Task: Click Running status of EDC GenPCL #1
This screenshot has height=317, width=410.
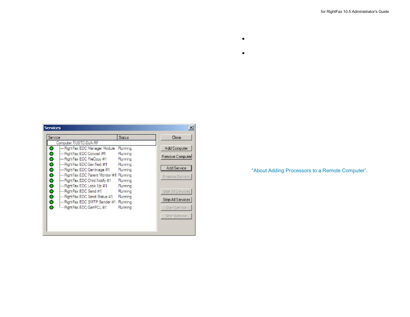Action: [125, 207]
